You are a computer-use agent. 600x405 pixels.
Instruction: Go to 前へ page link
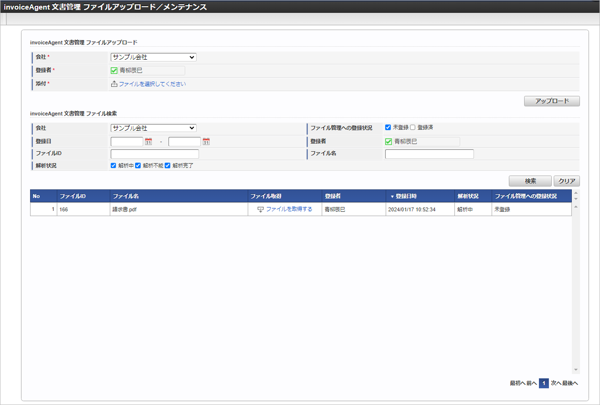click(532, 384)
